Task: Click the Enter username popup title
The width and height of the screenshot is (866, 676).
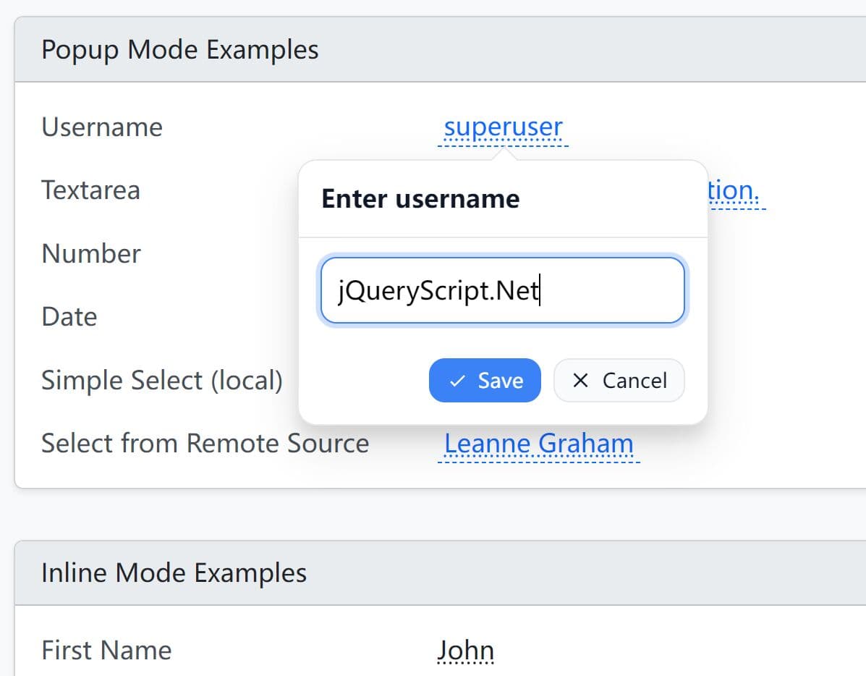Action: (420, 199)
